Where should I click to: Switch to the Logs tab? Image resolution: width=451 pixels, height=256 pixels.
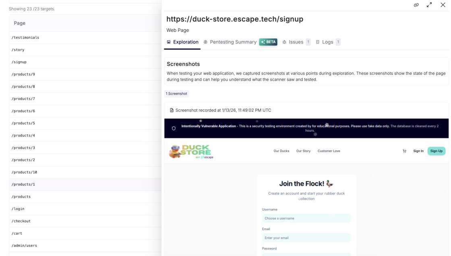[x=327, y=42]
